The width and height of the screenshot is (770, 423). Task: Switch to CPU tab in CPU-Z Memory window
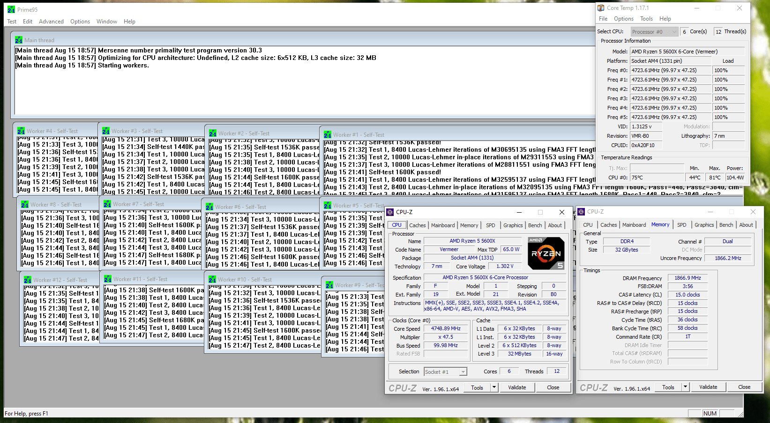pos(588,225)
